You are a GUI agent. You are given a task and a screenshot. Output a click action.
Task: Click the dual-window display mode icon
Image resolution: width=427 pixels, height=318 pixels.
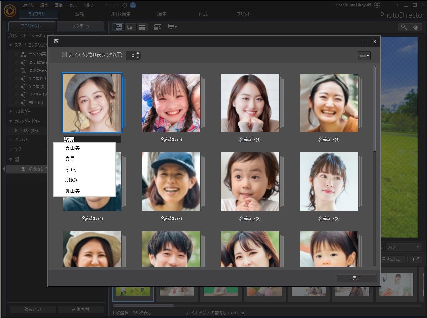click(x=157, y=27)
